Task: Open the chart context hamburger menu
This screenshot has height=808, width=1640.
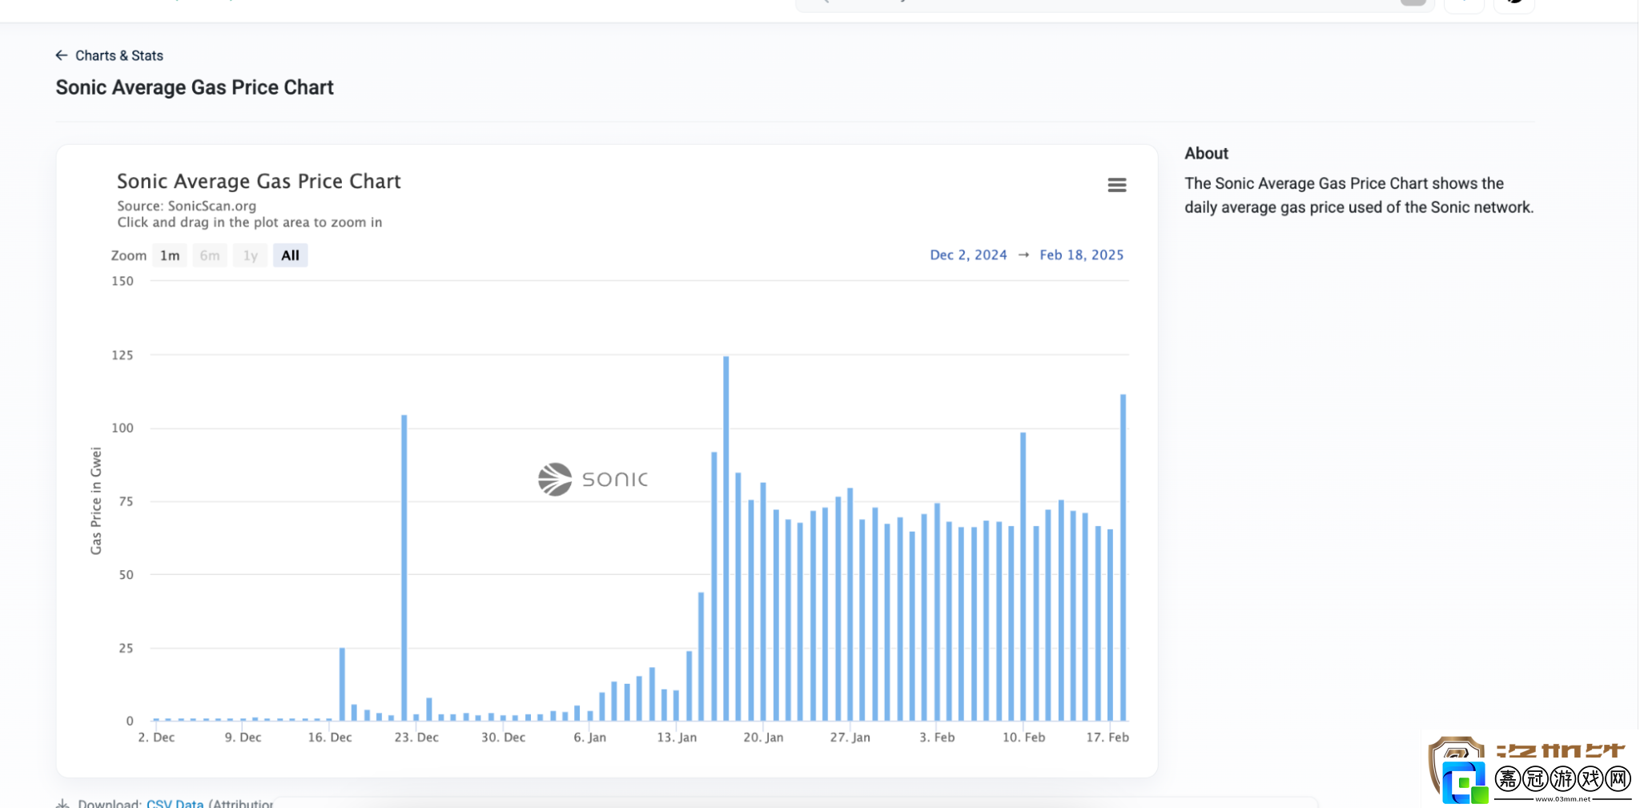Action: click(1116, 185)
